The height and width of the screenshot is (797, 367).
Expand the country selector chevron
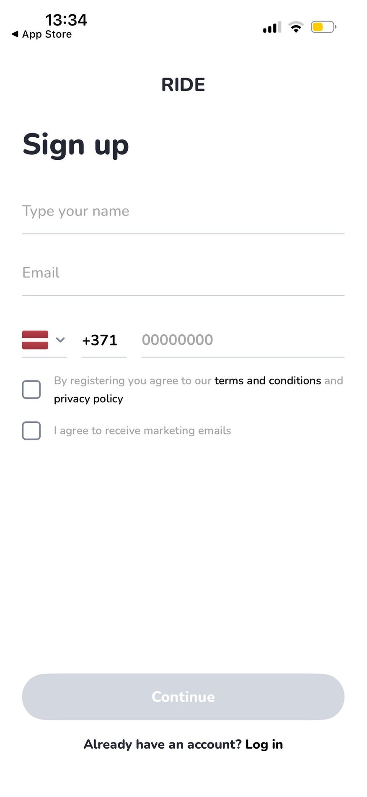coord(60,340)
